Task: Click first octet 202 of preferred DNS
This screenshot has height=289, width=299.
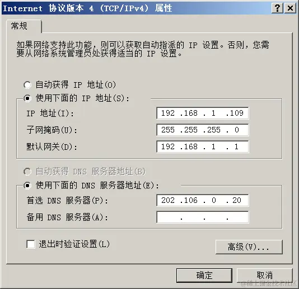Action: (168, 200)
